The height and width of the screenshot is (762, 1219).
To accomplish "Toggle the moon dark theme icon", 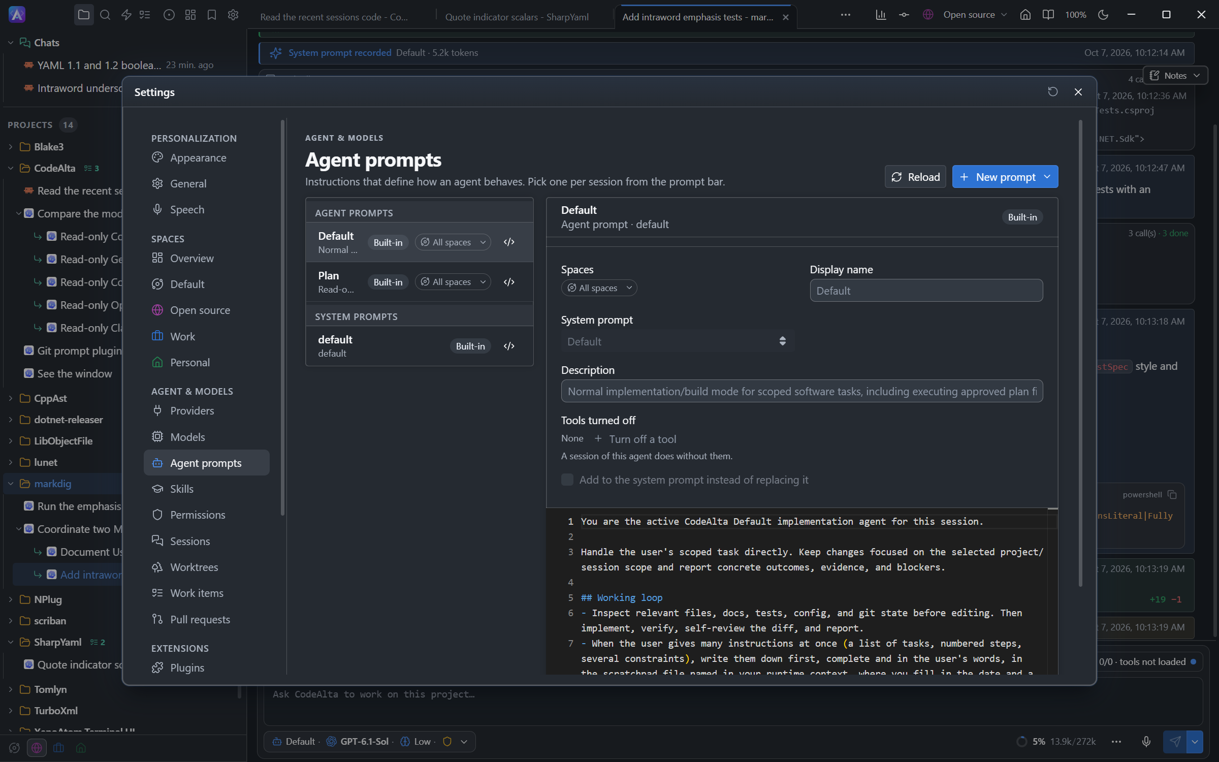I will pyautogui.click(x=1103, y=15).
